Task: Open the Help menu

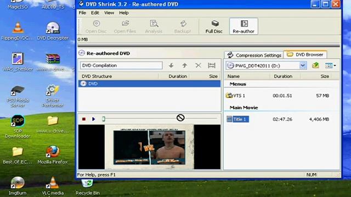Action: [123, 13]
